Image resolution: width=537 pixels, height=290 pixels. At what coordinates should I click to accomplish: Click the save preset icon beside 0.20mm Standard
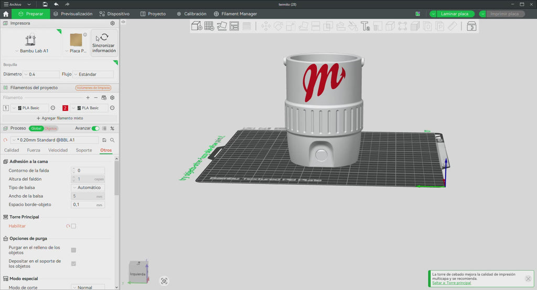coord(104,140)
